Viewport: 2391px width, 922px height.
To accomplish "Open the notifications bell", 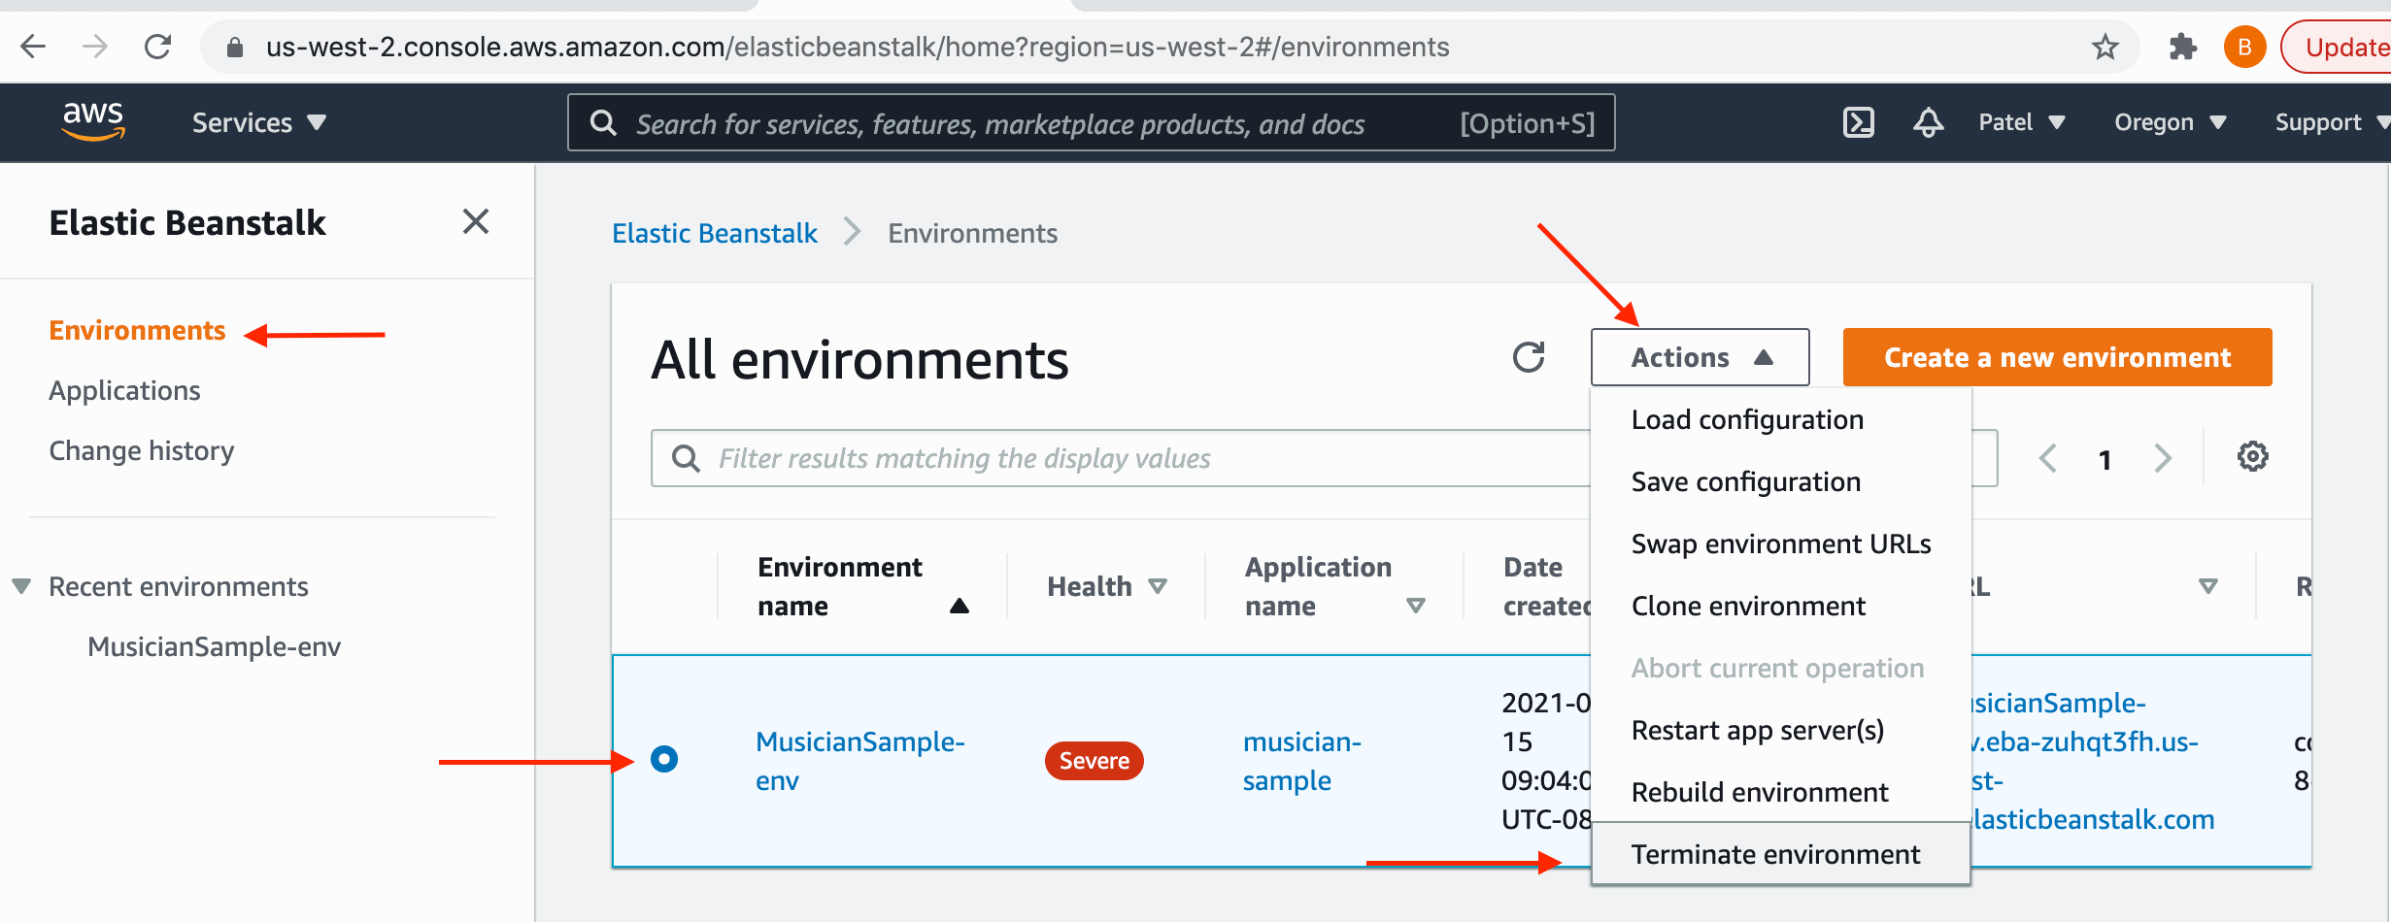I will point(1929,123).
